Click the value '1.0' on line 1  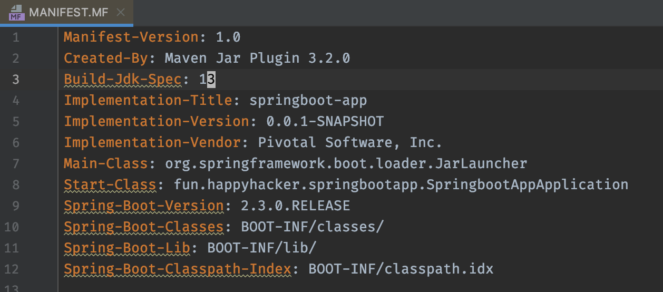pos(228,37)
